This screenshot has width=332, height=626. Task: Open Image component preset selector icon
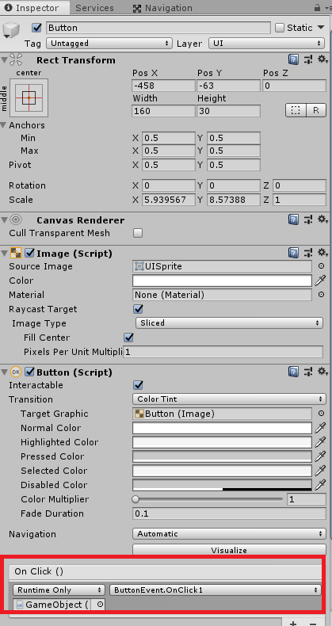(308, 253)
